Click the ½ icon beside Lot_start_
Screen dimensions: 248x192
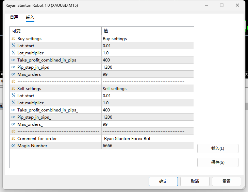click(14, 95)
